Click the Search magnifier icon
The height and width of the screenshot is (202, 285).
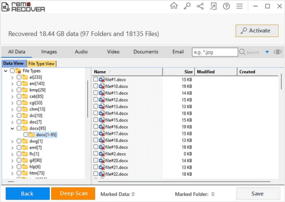point(242,52)
